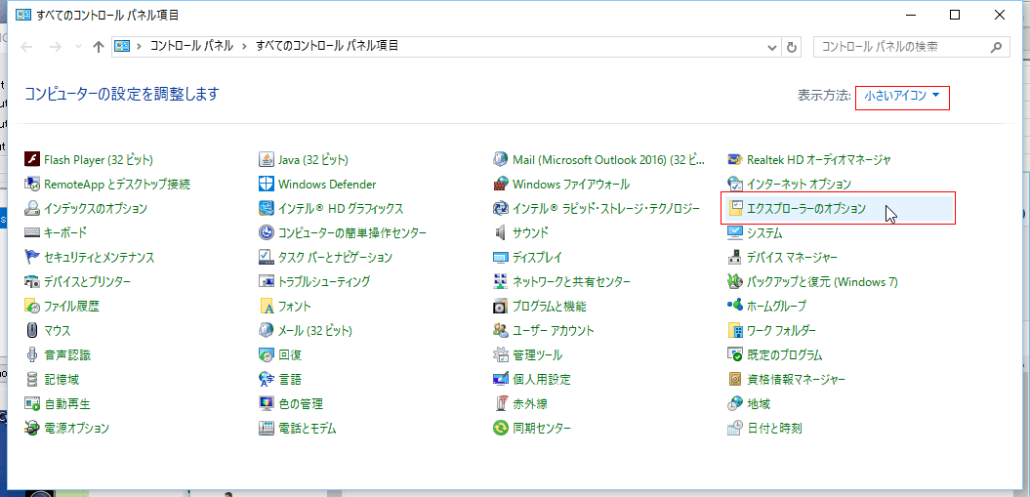Image resolution: width=1030 pixels, height=497 pixels.
Task: Click the コントロール パネル breadcrumb segment
Action: coord(191,46)
